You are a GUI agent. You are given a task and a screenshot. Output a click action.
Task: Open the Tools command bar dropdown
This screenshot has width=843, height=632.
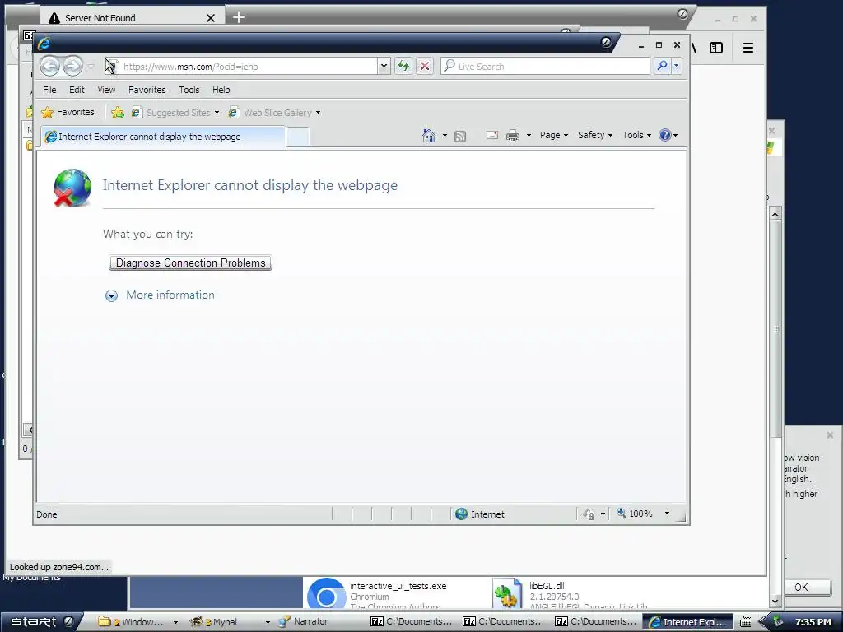point(636,136)
